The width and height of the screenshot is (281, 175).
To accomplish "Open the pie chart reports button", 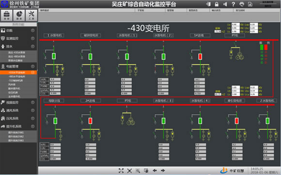I will [19, 15].
